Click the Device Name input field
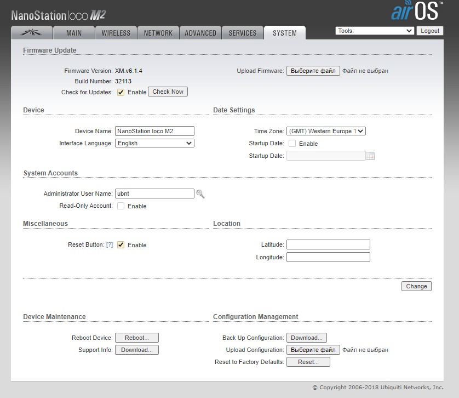 (x=154, y=131)
